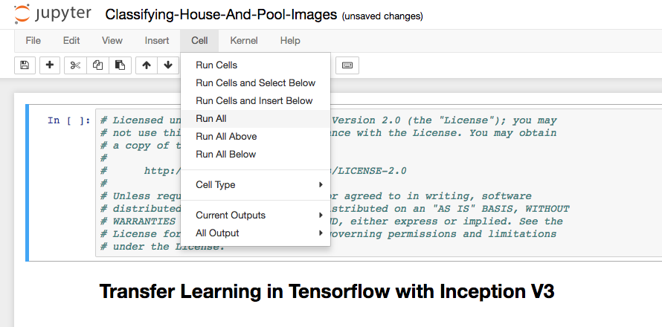
Task: Select Run All Below
Action: click(255, 155)
